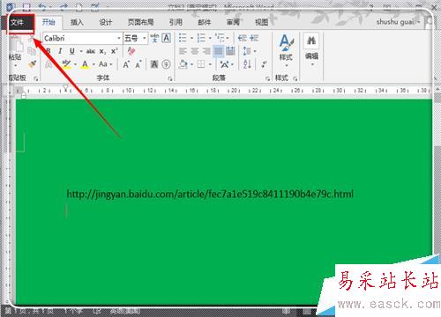Click the jingyan.baidu.com URL text in document
The image size is (441, 317).
click(x=210, y=194)
